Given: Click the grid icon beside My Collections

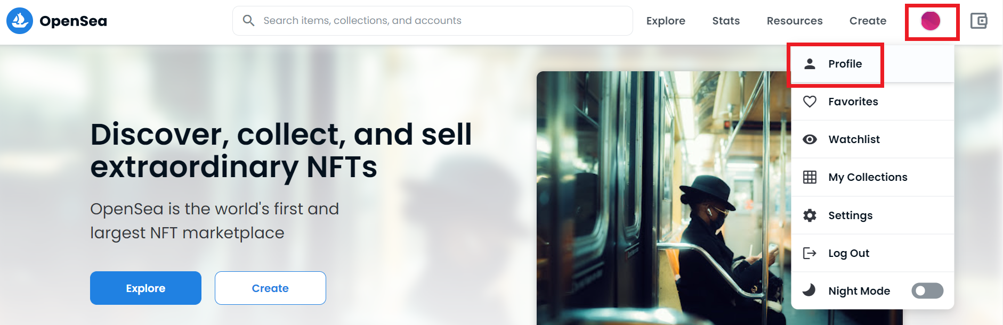Looking at the screenshot, I should coord(810,177).
